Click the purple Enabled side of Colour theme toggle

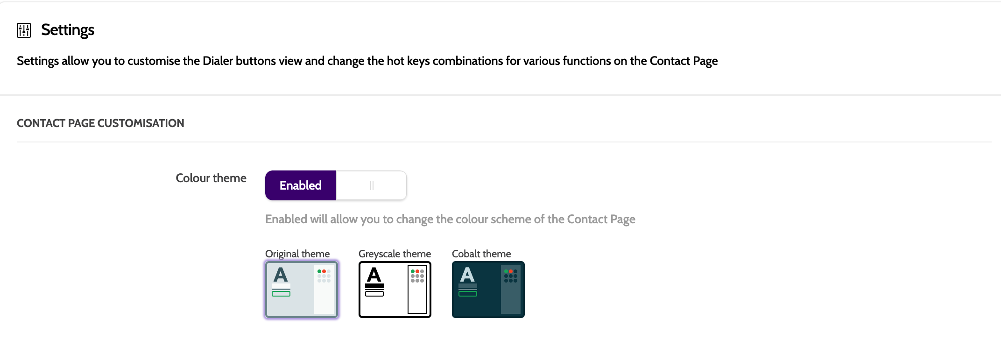301,185
